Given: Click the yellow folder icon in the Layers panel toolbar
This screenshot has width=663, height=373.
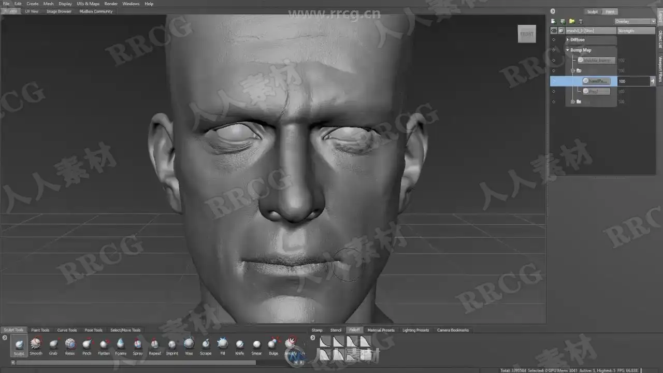Looking at the screenshot, I should click(572, 21).
